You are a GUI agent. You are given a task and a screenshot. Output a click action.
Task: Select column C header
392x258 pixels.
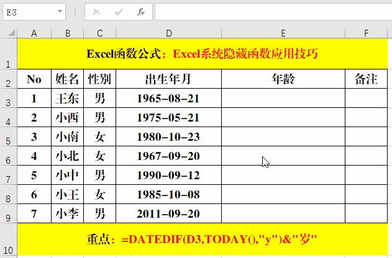click(x=100, y=33)
